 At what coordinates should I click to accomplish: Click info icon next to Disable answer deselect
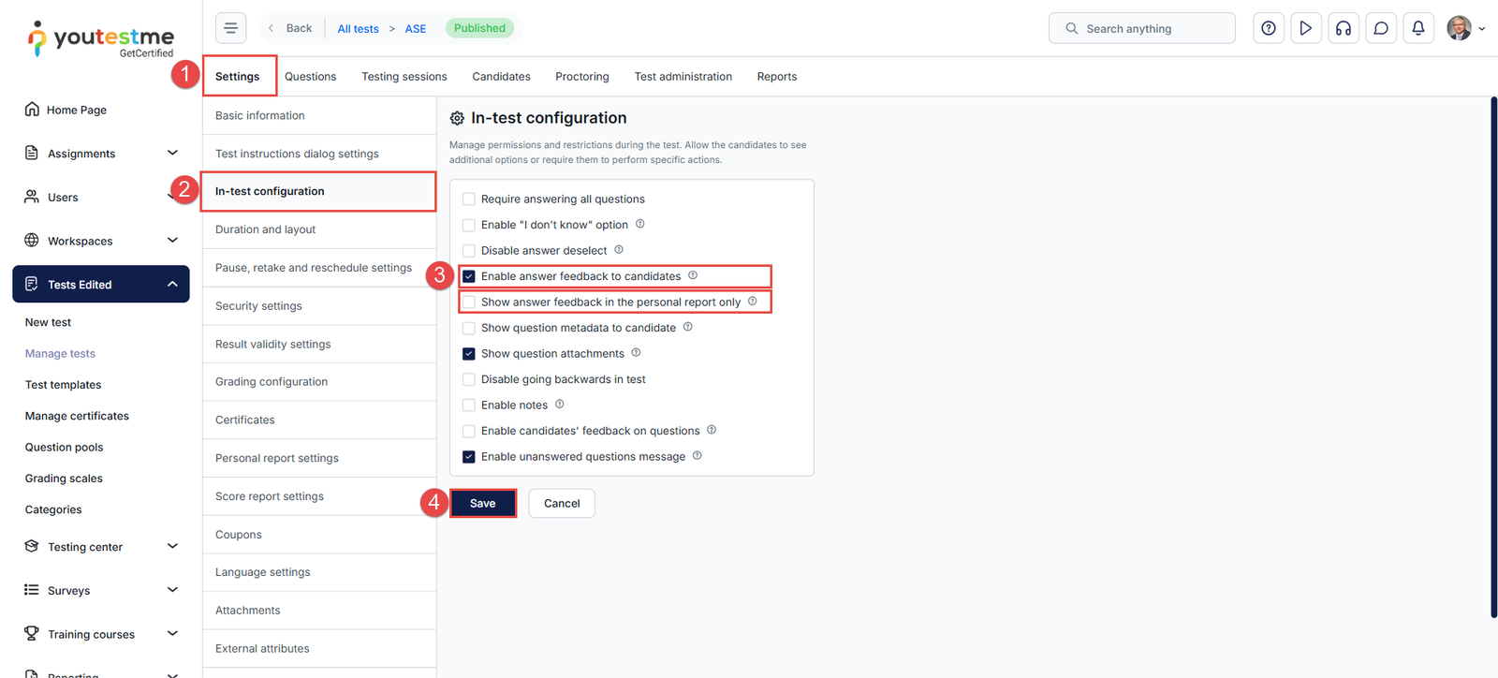(x=619, y=250)
